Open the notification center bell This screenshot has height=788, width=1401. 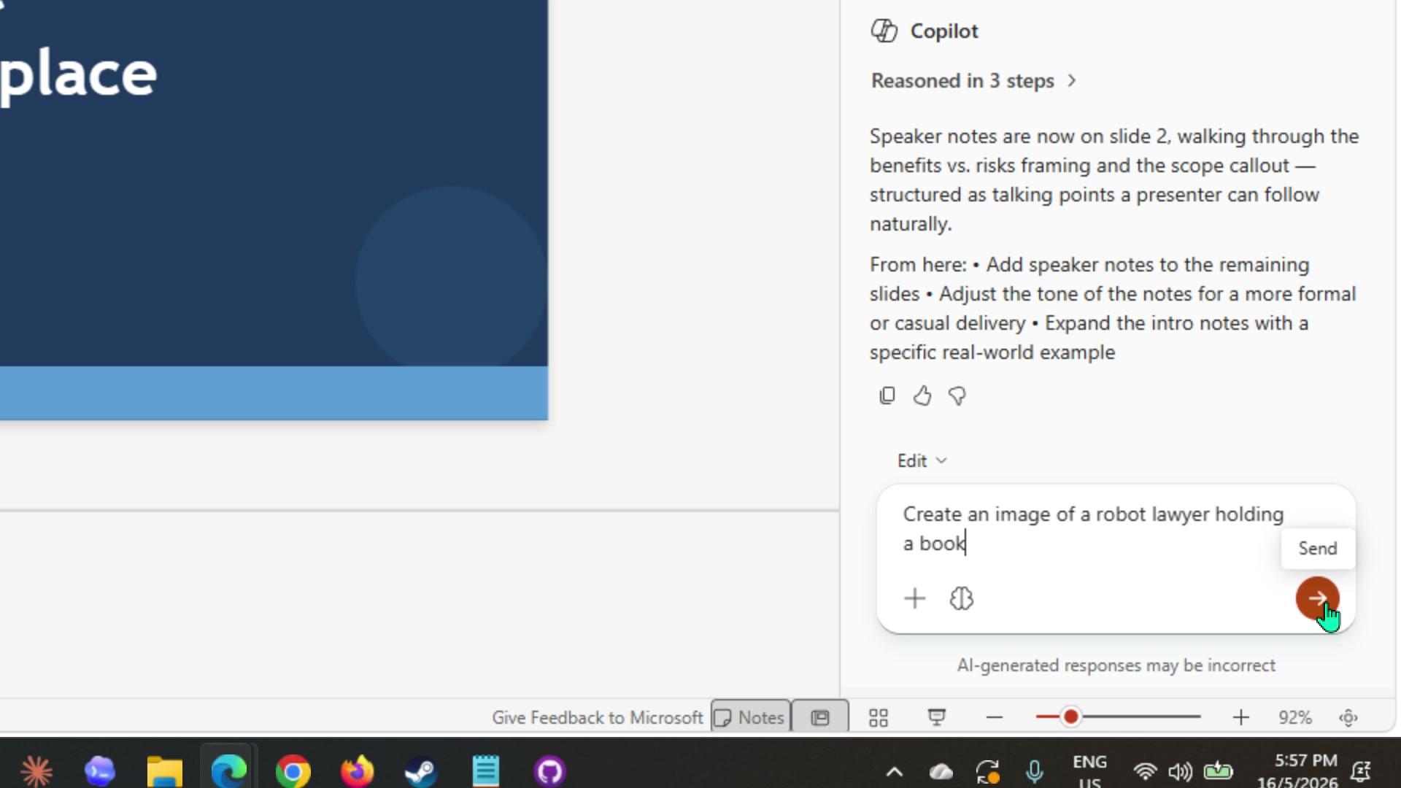point(1361,771)
